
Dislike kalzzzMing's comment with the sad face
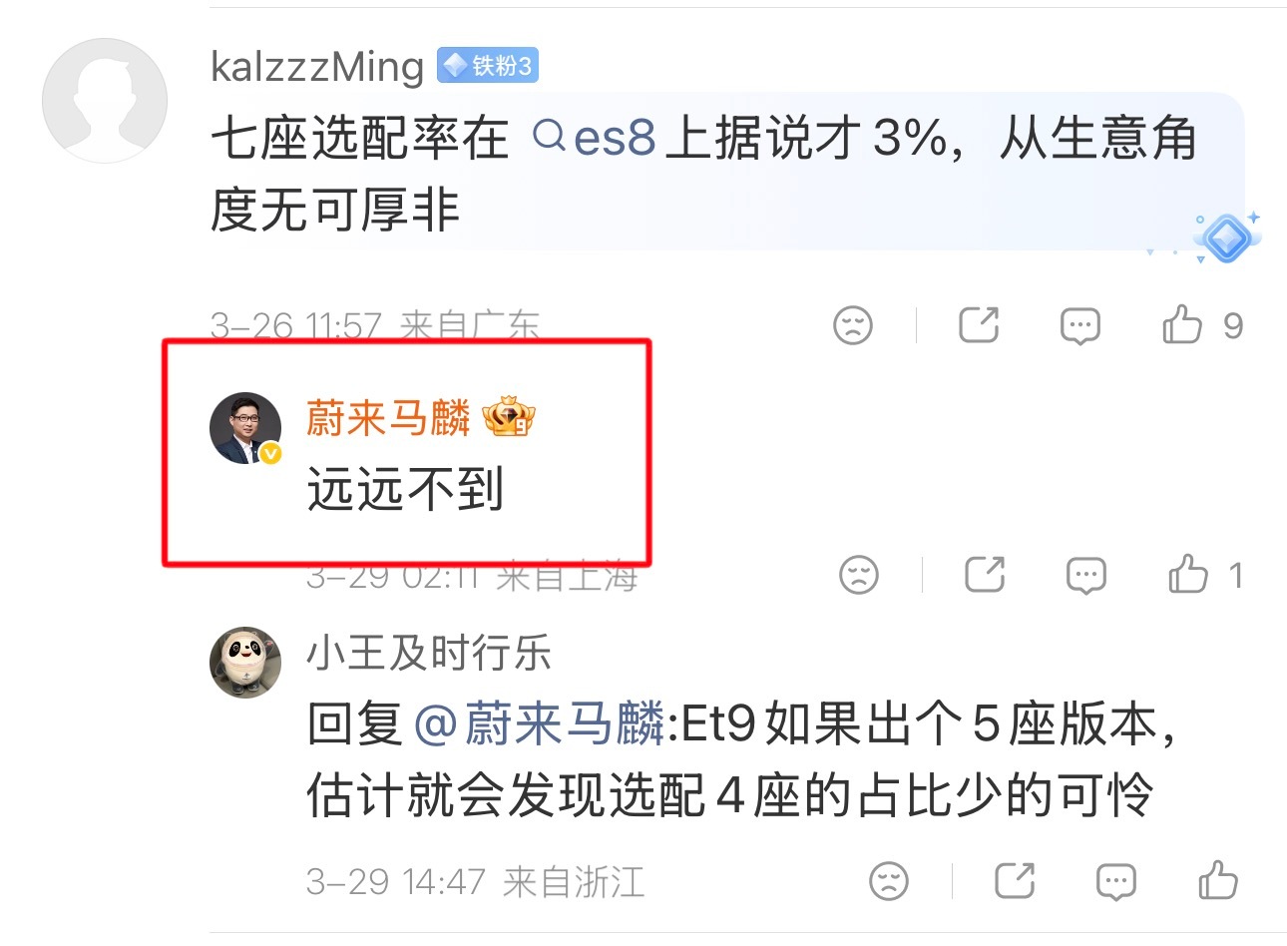point(853,325)
